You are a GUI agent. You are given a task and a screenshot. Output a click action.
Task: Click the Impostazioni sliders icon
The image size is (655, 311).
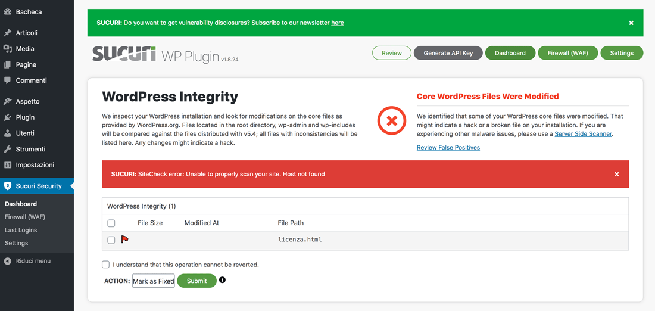(x=7, y=164)
